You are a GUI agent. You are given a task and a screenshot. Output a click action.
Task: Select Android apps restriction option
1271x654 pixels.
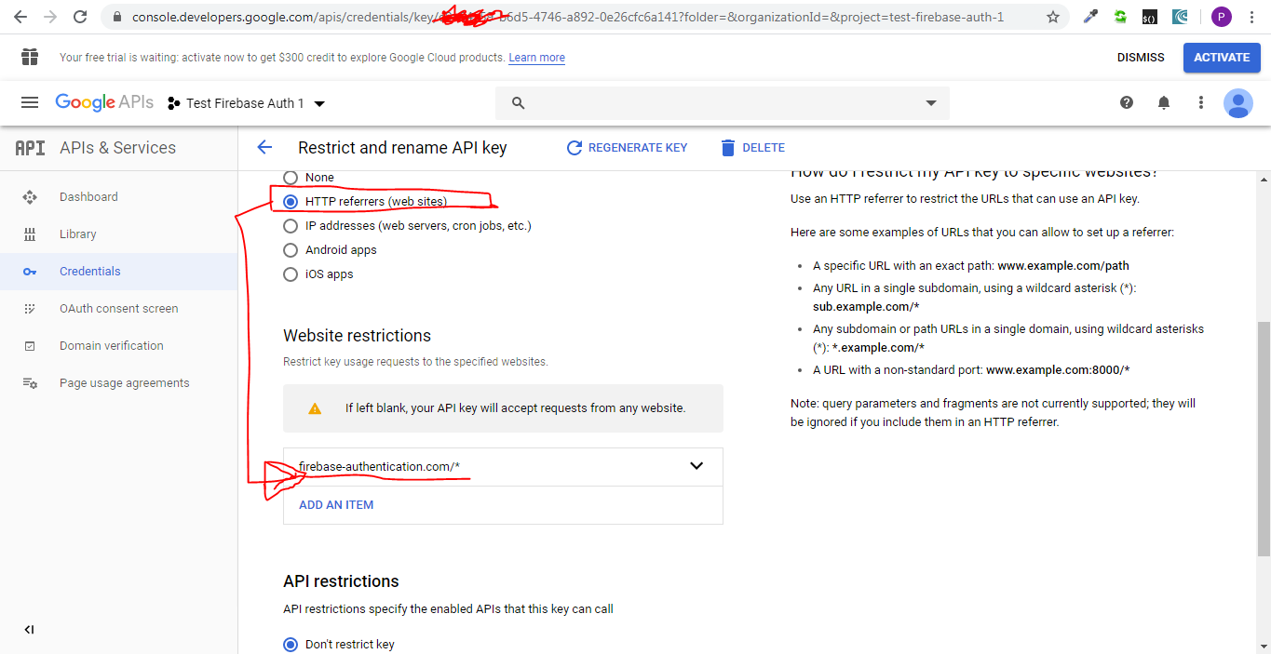tap(291, 250)
